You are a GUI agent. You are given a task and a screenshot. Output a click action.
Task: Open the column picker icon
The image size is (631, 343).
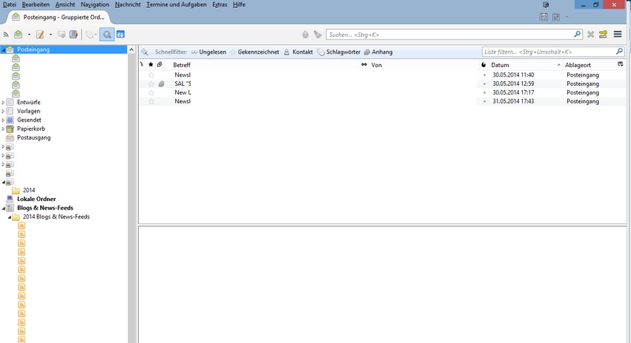pyautogui.click(x=621, y=65)
